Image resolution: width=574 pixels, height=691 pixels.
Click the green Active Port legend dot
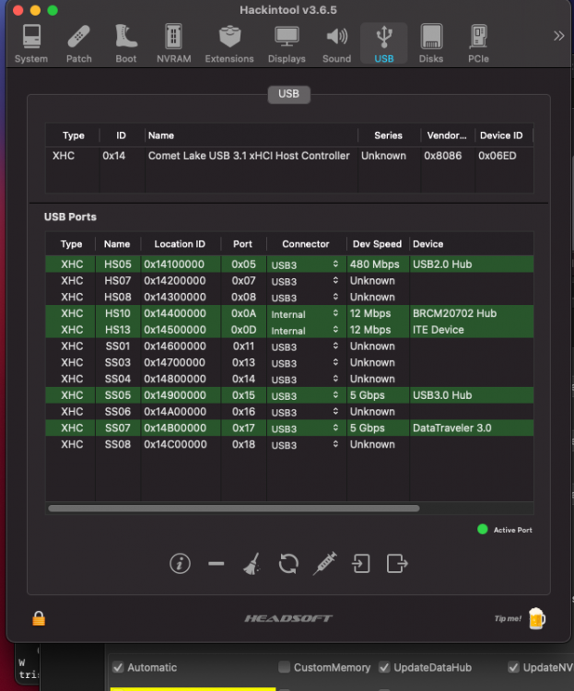[482, 529]
